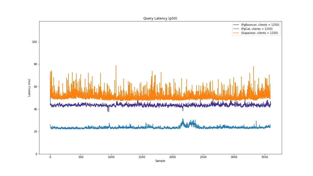
Task: Click the purple PgBouncer dip near sample 950
Action: [x=108, y=109]
